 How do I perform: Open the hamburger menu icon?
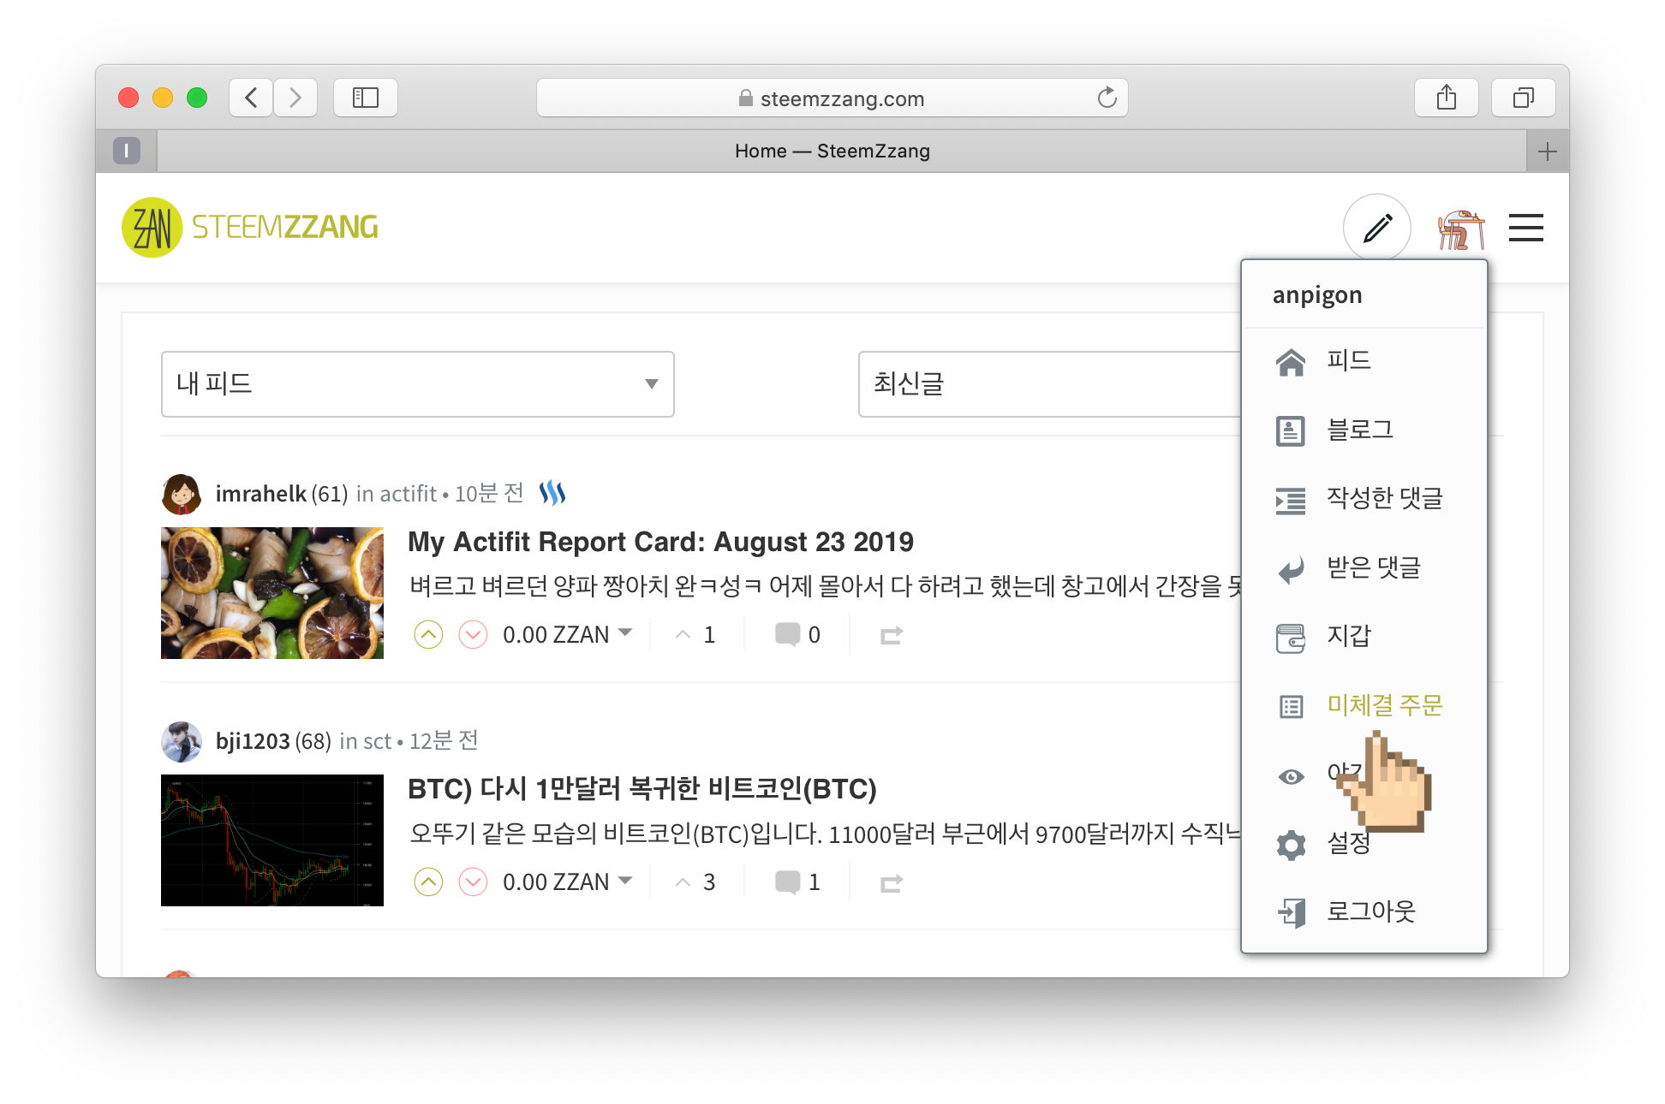(x=1525, y=228)
